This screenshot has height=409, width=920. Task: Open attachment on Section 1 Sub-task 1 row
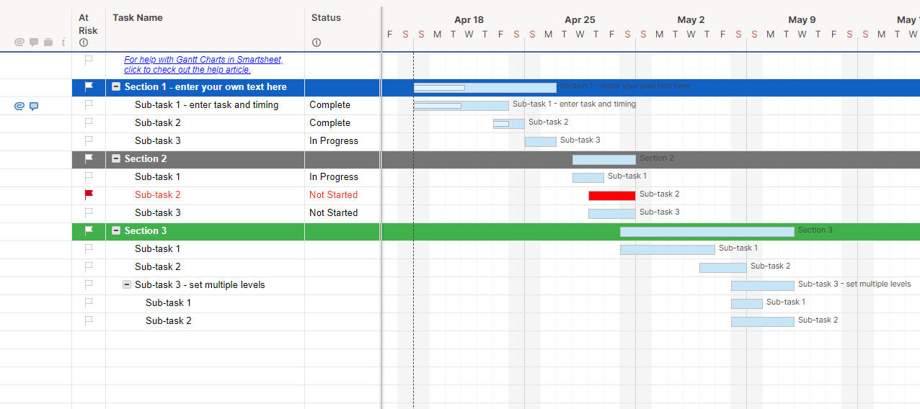coord(19,106)
